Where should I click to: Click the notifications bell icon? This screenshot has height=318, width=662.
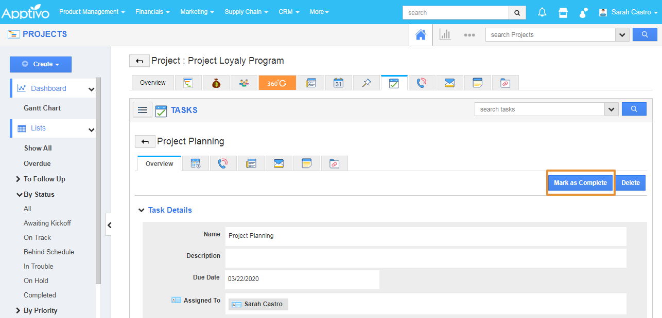(x=542, y=12)
